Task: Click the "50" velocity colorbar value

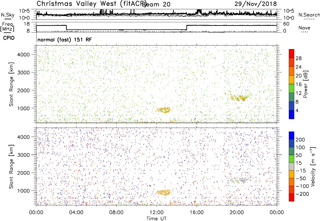Action: pyautogui.click(x=298, y=155)
